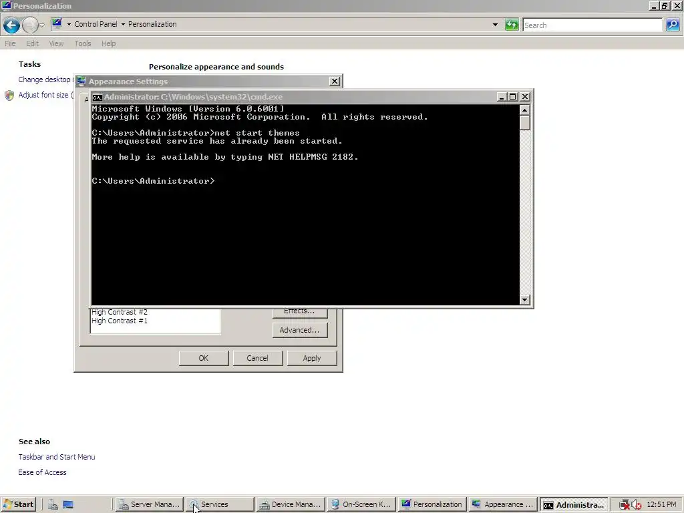Launch Server Manager quick launch icon
The width and height of the screenshot is (684, 513).
click(x=53, y=505)
